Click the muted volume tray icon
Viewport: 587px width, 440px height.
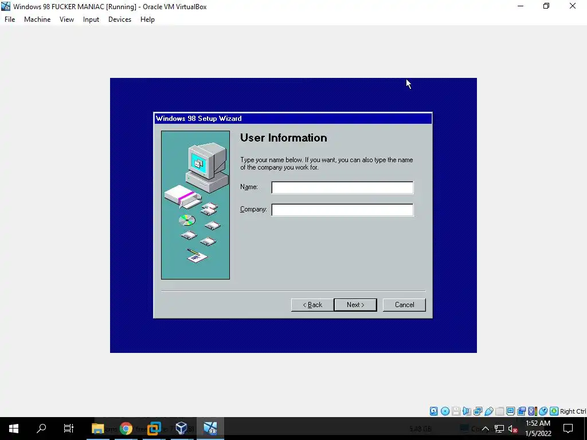pyautogui.click(x=512, y=429)
